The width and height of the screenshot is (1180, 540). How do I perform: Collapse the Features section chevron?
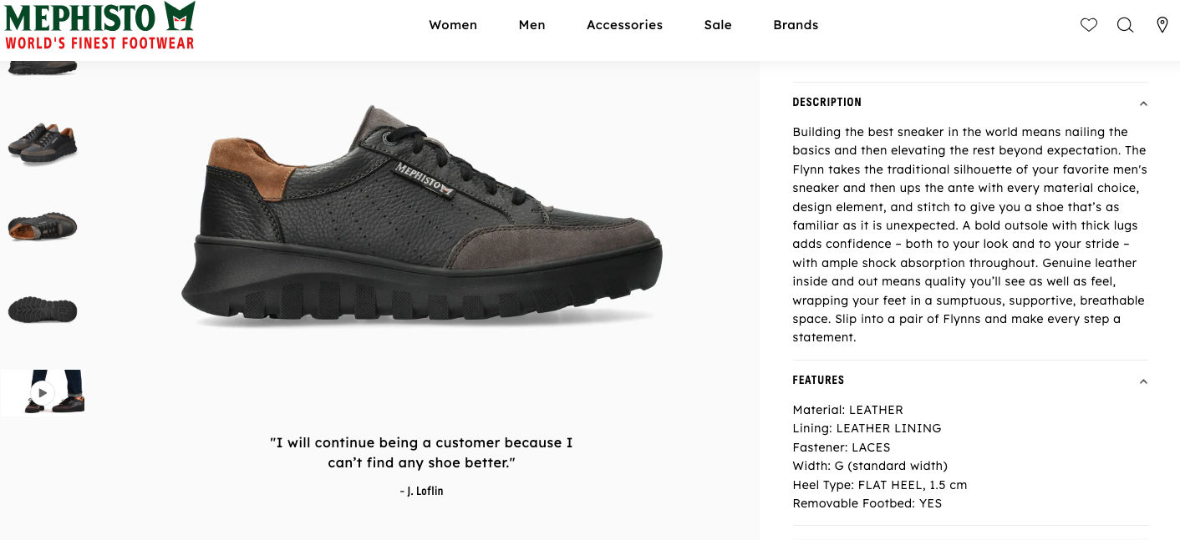click(x=1143, y=381)
